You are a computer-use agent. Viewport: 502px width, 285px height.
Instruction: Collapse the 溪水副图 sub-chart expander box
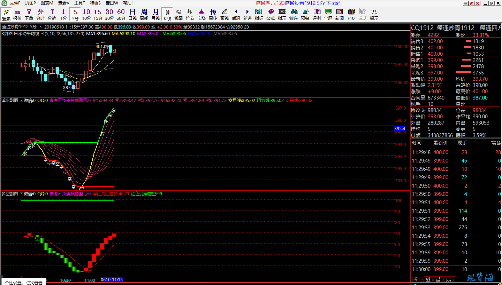(x=21, y=101)
